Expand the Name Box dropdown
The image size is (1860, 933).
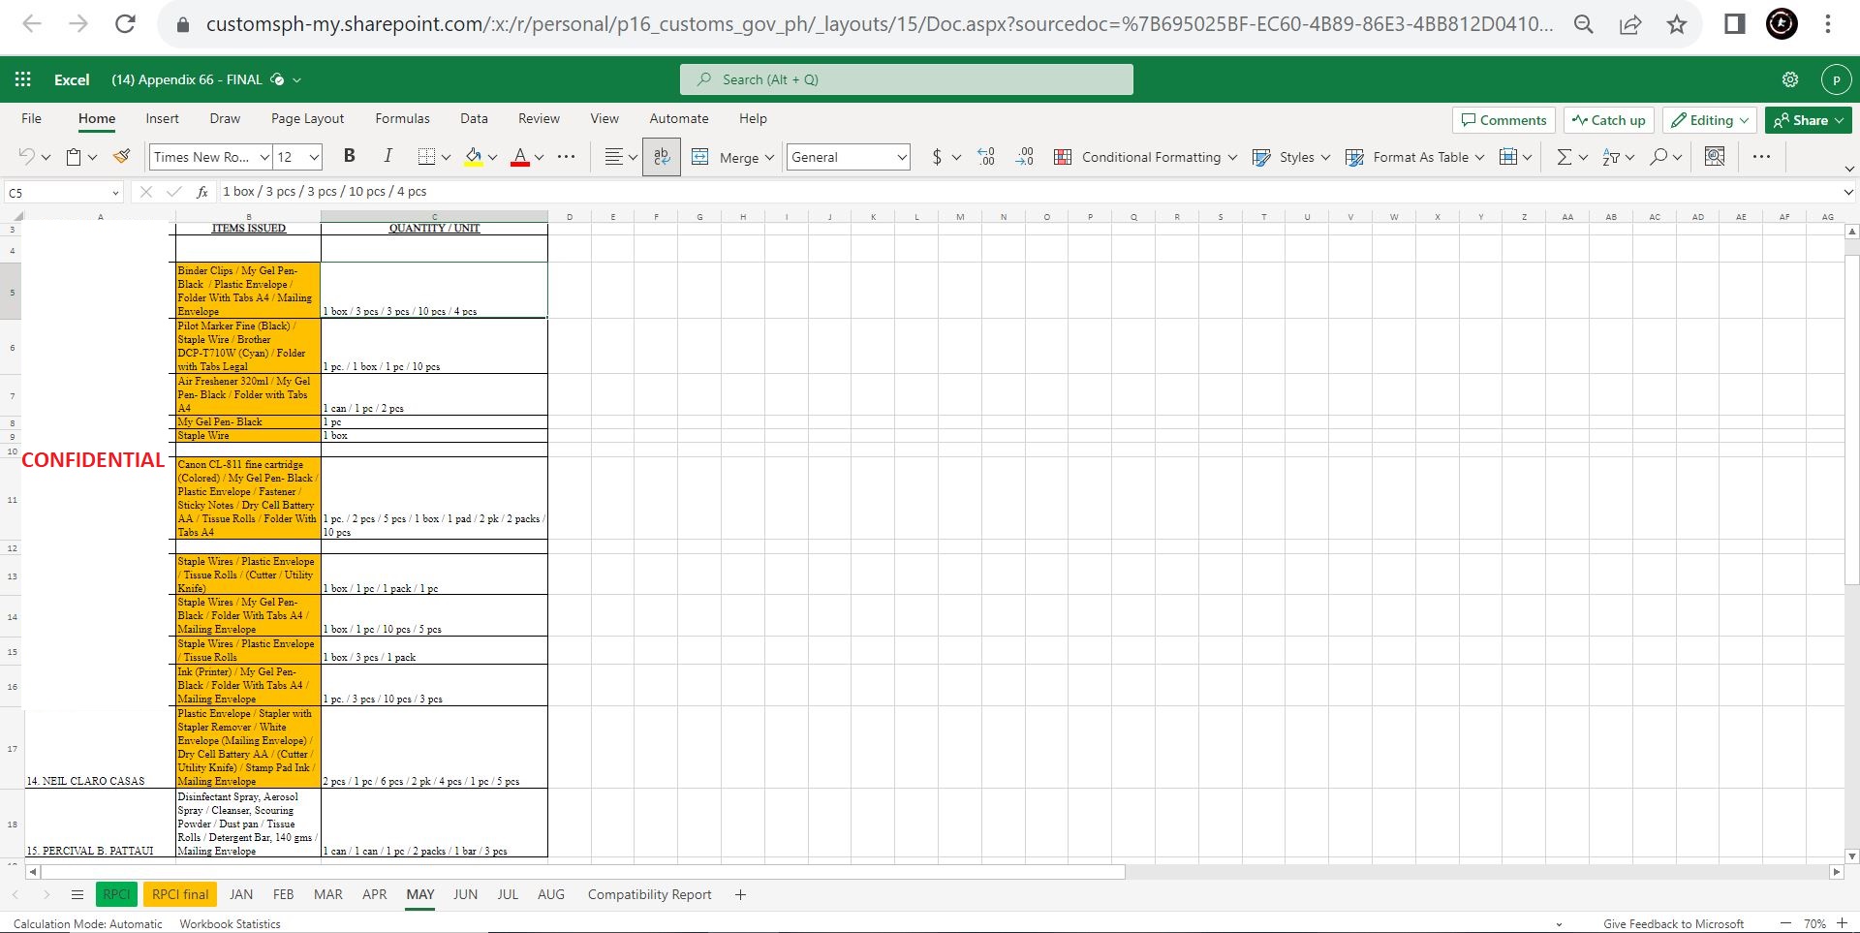click(x=115, y=193)
